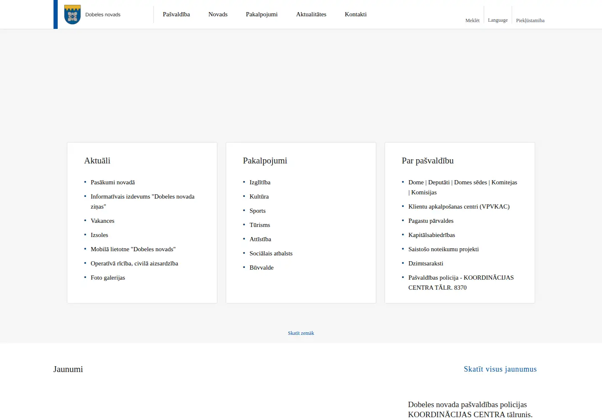The height and width of the screenshot is (418, 602).
Task: Open the Dobeles novada pašvaldības policijas article
Action: (470, 410)
